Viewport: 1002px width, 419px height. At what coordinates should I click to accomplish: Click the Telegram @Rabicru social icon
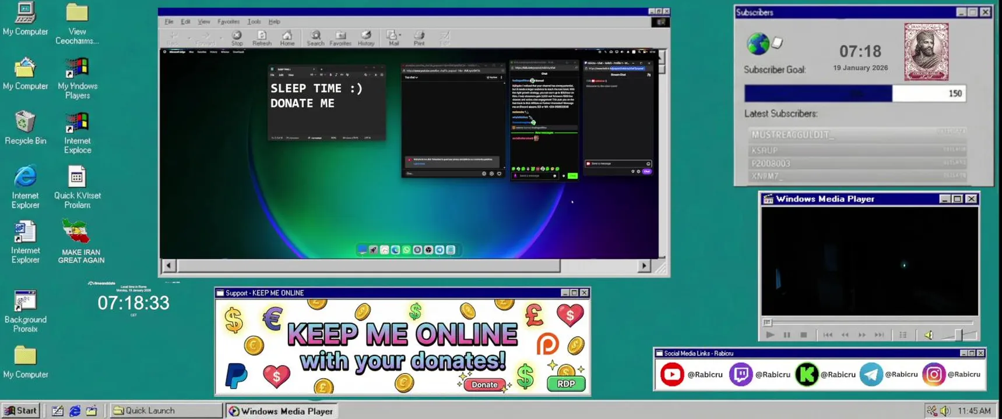[871, 374]
